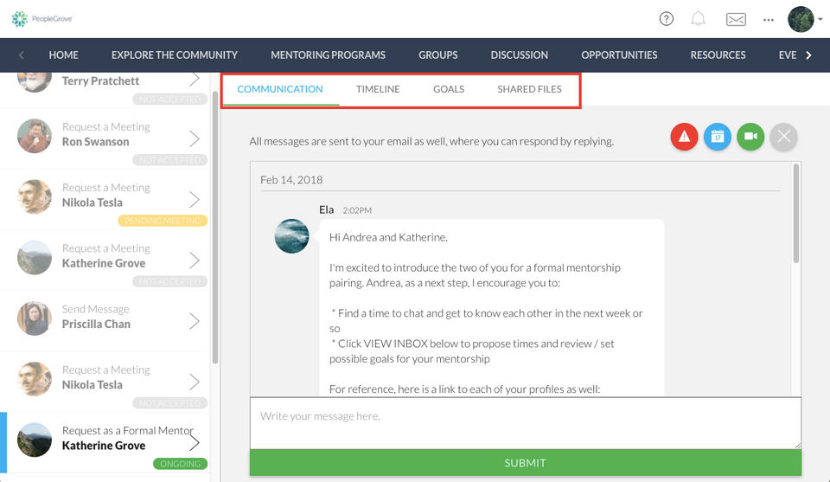Open the three-dots more menu
Image resolution: width=830 pixels, height=482 pixels.
pyautogui.click(x=769, y=19)
